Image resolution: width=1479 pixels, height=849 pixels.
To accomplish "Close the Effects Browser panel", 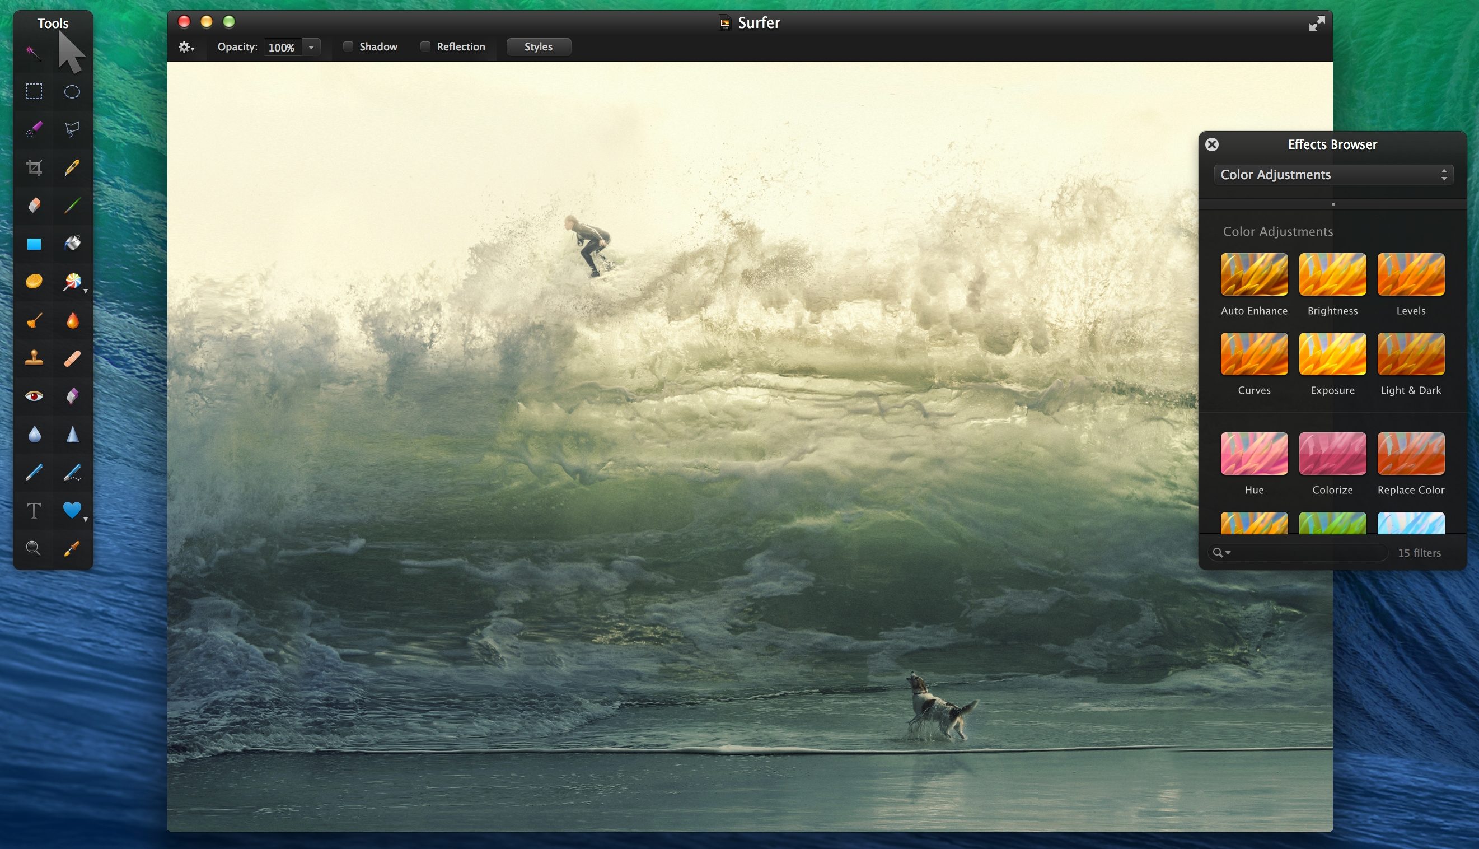I will coord(1212,144).
